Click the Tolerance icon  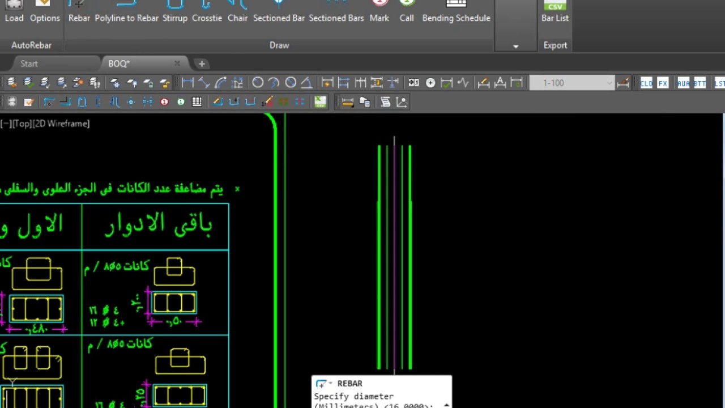coord(414,83)
